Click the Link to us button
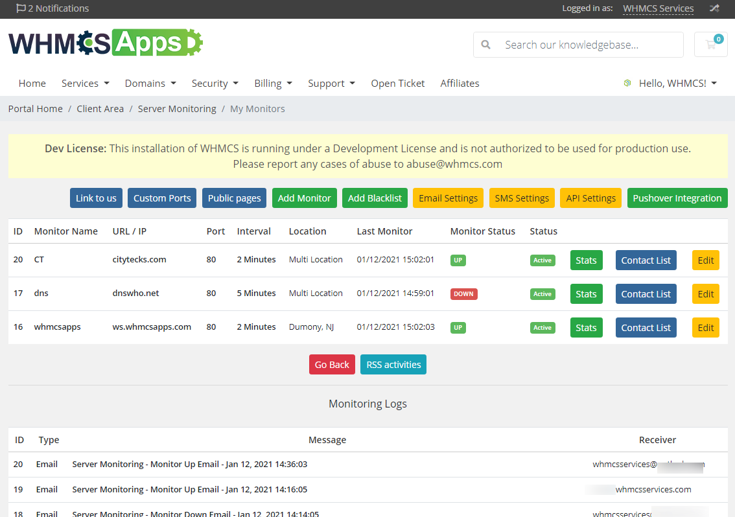Viewport: 735px width, 517px height. pos(96,198)
